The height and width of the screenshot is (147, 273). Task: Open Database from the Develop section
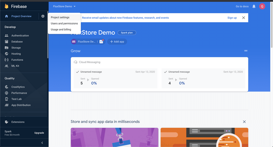17,42
